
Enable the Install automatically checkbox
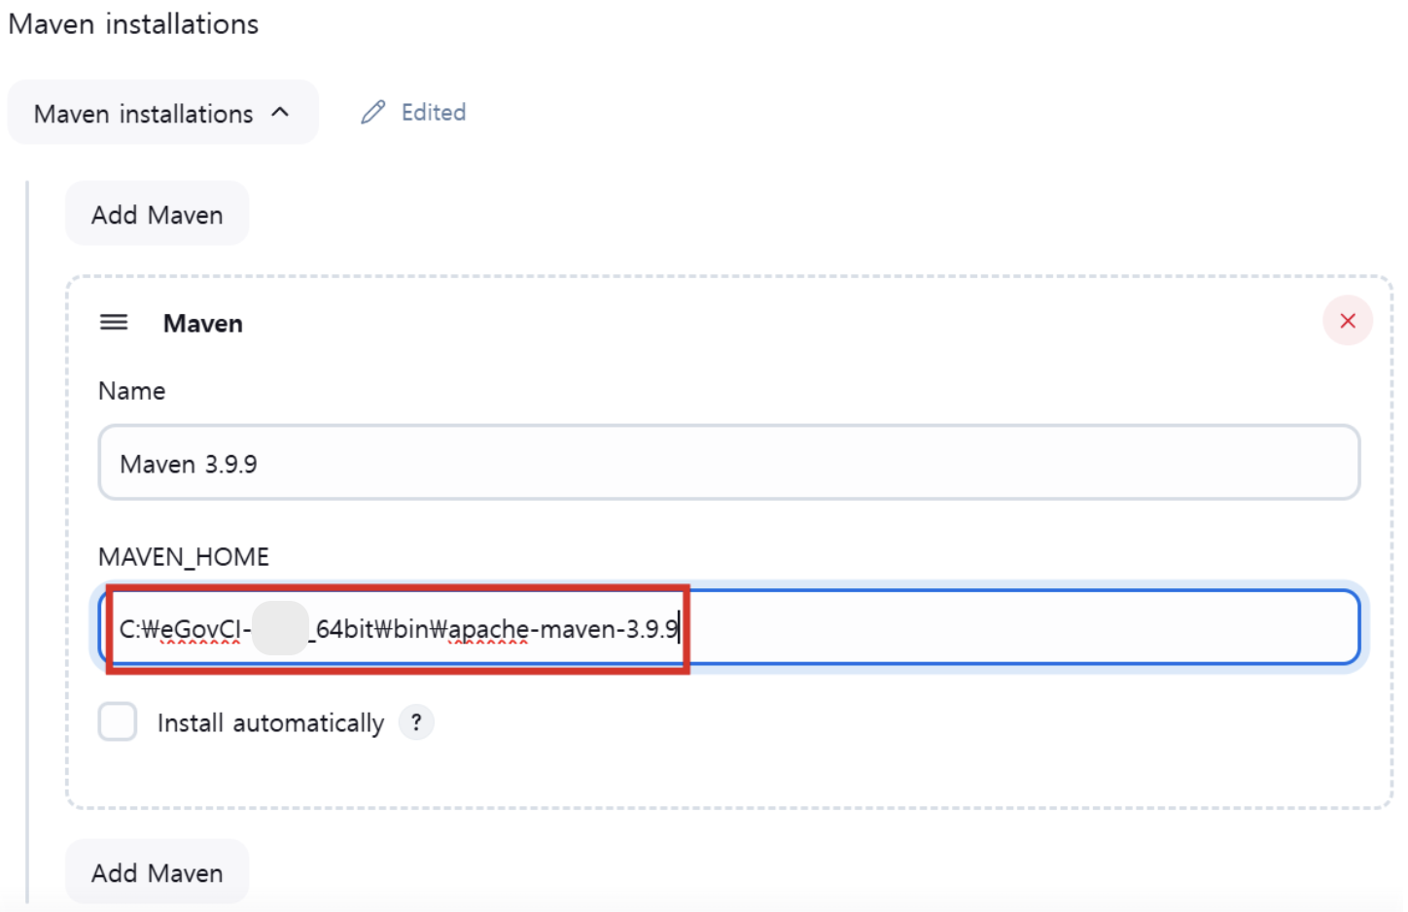click(x=118, y=722)
